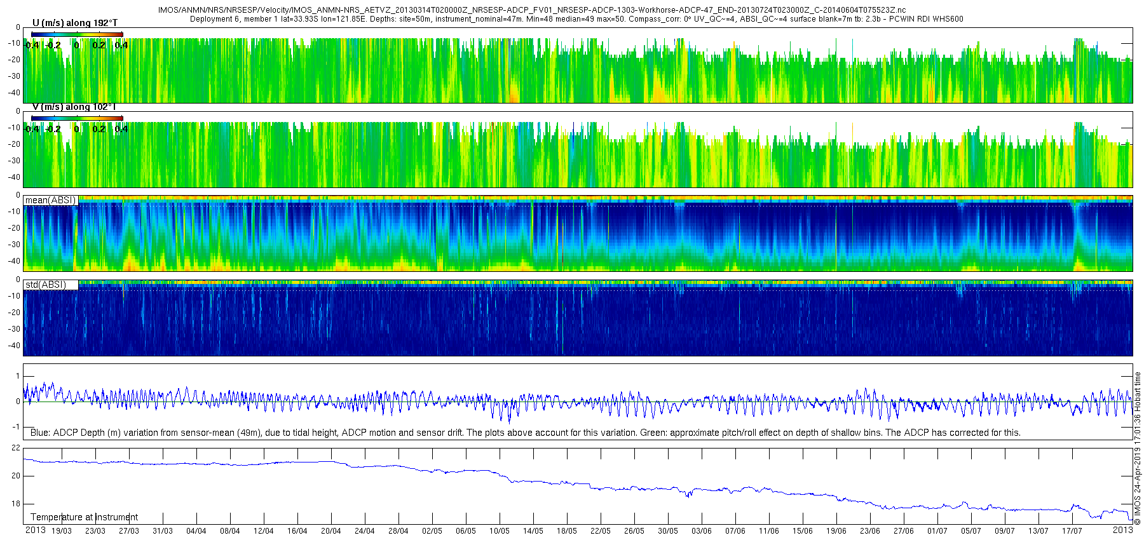
Task: Click the 1 tick on the depth variation axis
Action: (18, 376)
